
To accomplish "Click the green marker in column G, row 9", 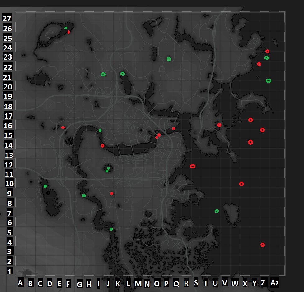I will pyautogui.click(x=84, y=196).
